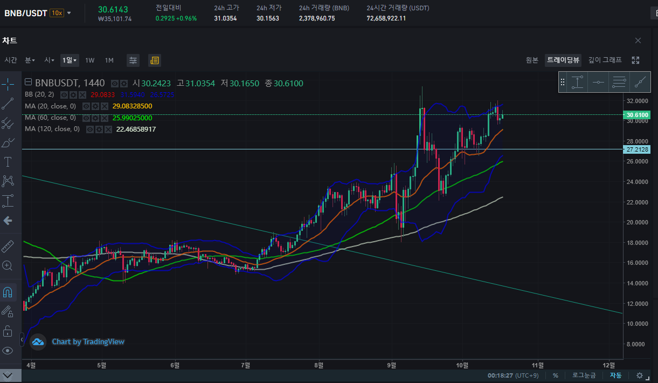Click the 30.6100 current price label
Screen dimensions: 658x383
636,115
